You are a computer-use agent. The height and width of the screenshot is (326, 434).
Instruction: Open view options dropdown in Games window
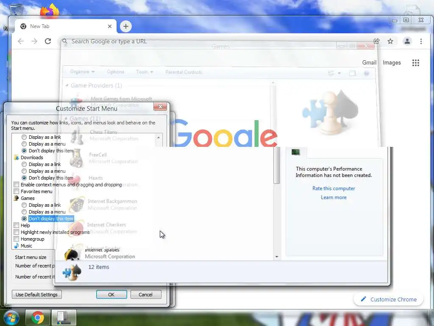coord(339,73)
